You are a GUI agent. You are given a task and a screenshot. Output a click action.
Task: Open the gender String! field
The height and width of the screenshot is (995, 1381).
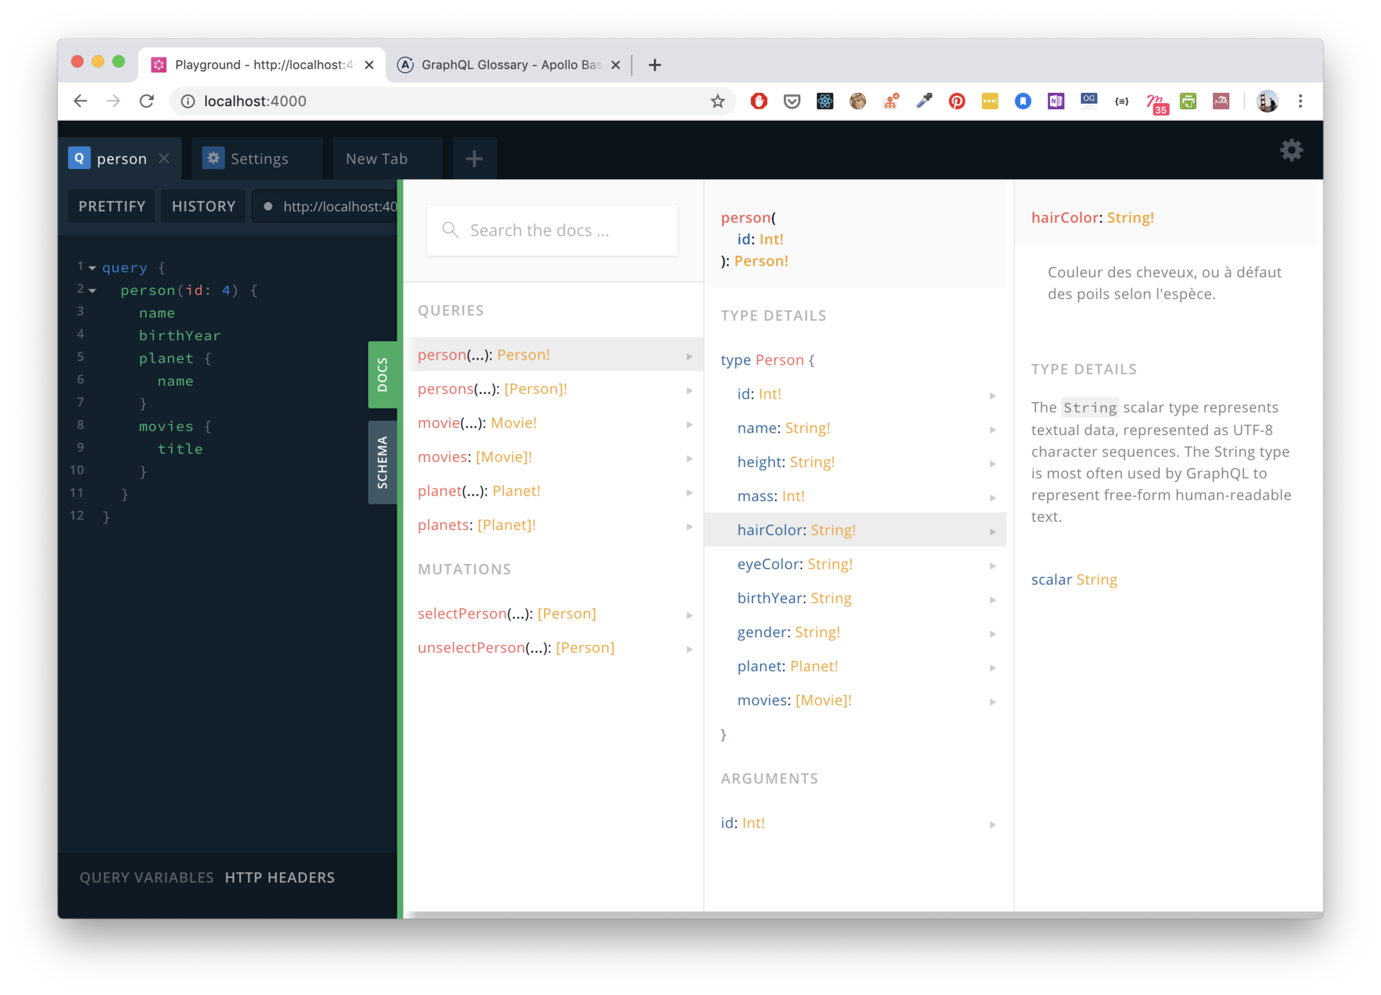point(855,632)
